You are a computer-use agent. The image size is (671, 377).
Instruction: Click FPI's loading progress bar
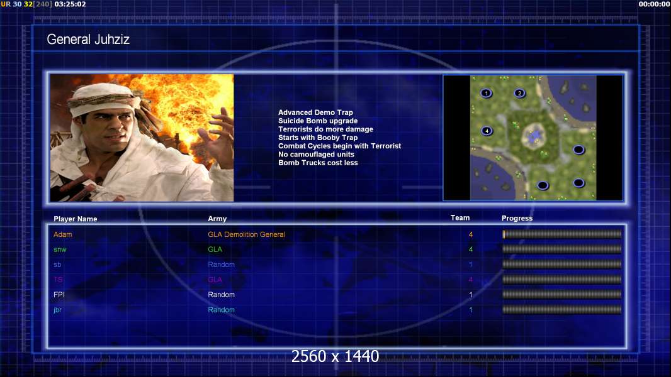tap(562, 294)
